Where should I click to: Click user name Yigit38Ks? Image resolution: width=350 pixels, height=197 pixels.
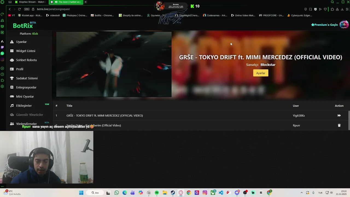pos(299,115)
